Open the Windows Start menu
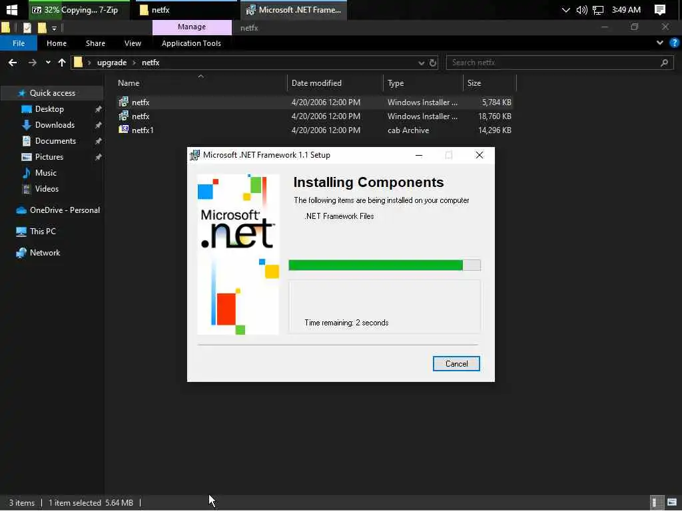 point(12,9)
